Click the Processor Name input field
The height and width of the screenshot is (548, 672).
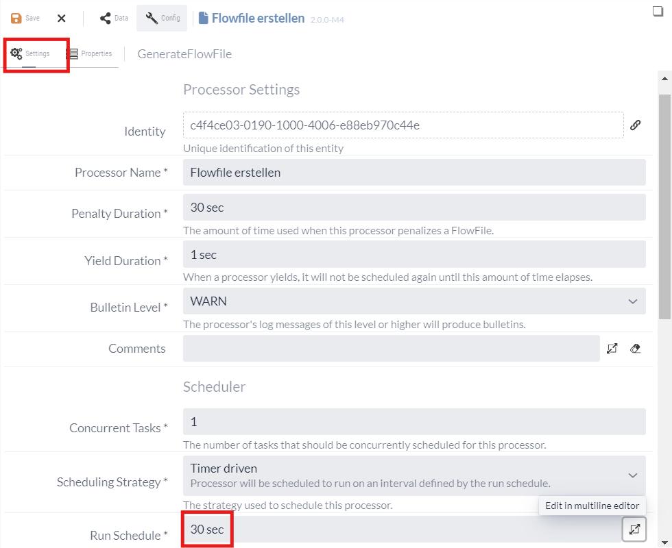pyautogui.click(x=414, y=173)
